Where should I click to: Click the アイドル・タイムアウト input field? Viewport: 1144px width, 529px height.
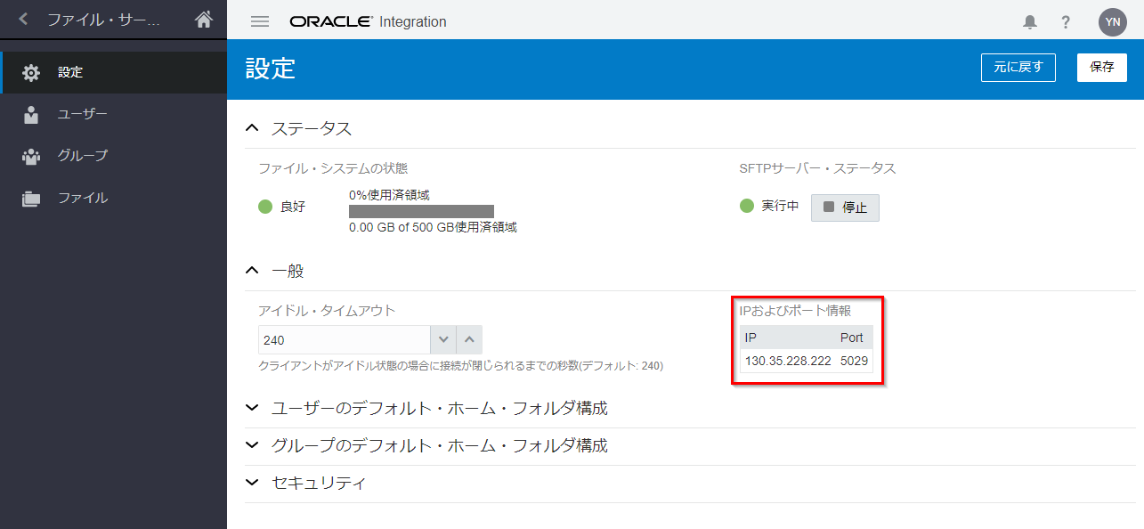[344, 340]
